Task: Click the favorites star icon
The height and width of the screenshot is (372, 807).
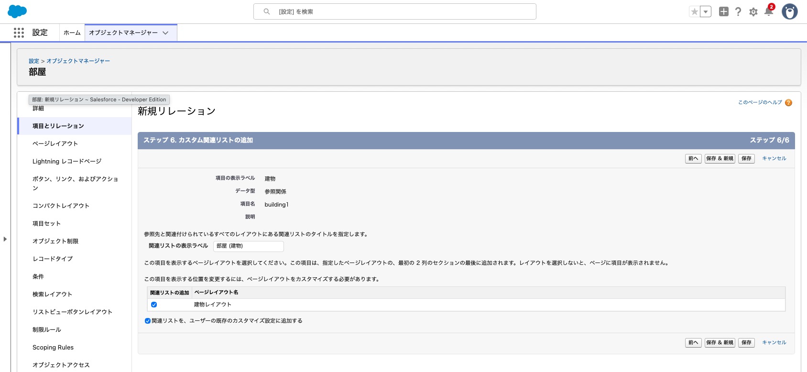Action: click(x=695, y=12)
